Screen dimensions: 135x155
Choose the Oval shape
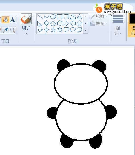[x=53, y=17]
